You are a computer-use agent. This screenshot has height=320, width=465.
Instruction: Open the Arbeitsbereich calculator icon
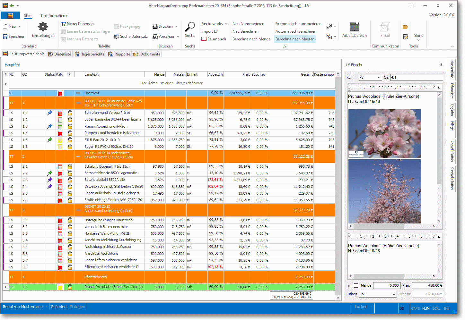click(355, 27)
